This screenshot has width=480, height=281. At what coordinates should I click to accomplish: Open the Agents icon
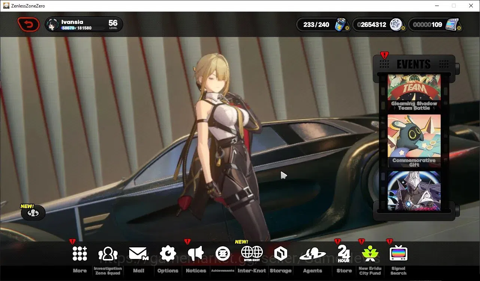tap(313, 254)
